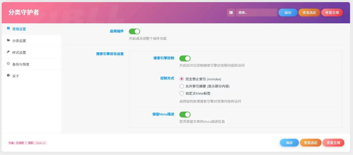Image resolution: width=353 pixels, height=155 pixels.
Task: Click the bottom 保存 button
Action: (x=289, y=143)
